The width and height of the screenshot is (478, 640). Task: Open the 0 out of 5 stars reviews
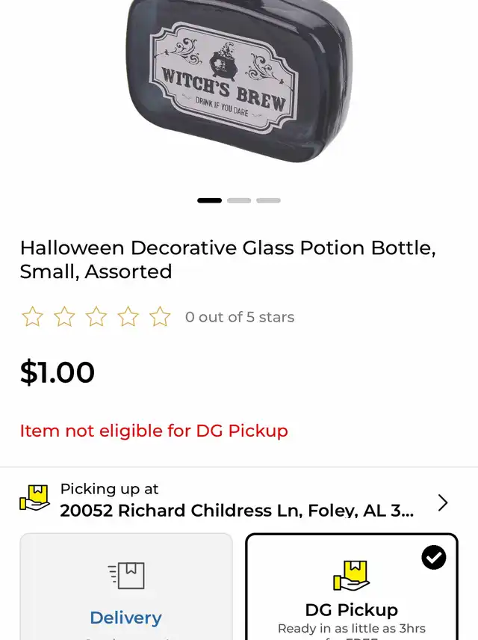click(240, 317)
